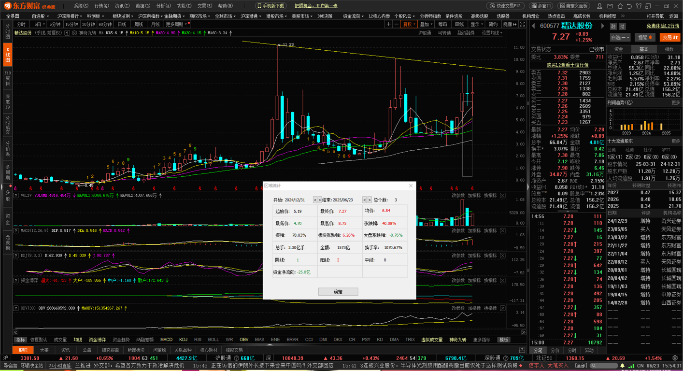Image resolution: width=683 pixels, height=371 pixels.
Task: Go to next stock with right arrow
Action: click(x=603, y=26)
